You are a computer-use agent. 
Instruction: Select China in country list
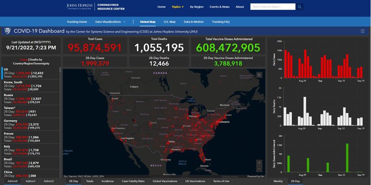pos(31,173)
